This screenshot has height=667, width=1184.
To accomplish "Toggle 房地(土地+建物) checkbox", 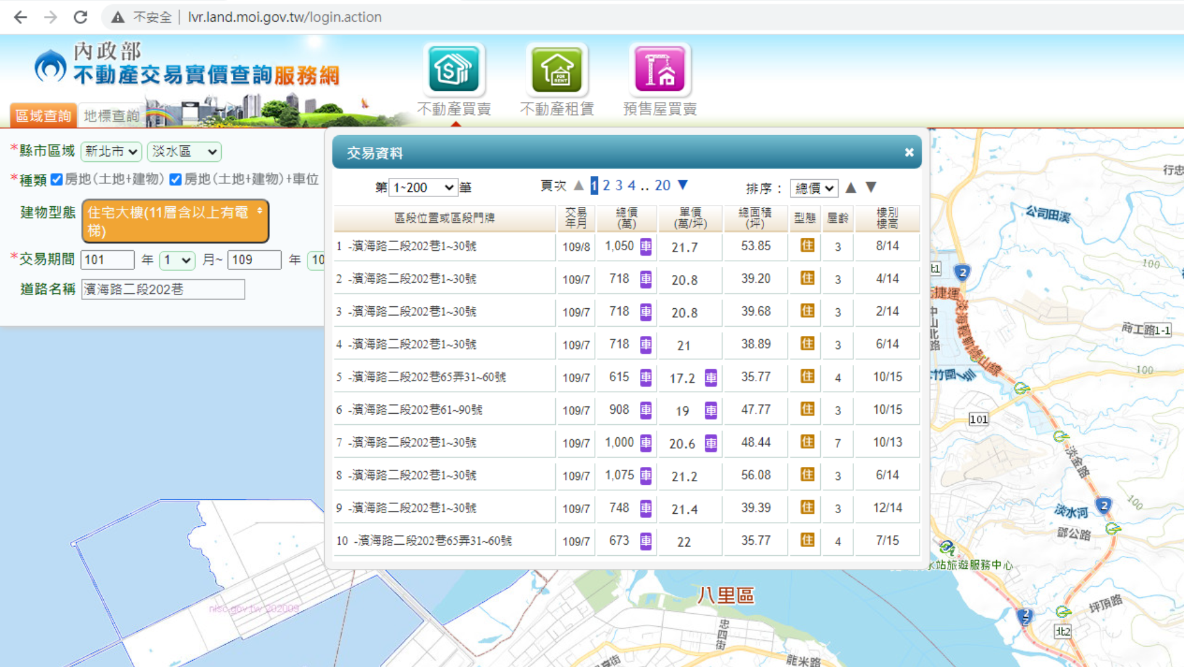I will click(57, 179).
